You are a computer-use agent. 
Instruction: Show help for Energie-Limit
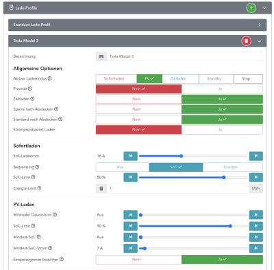(x=39, y=188)
